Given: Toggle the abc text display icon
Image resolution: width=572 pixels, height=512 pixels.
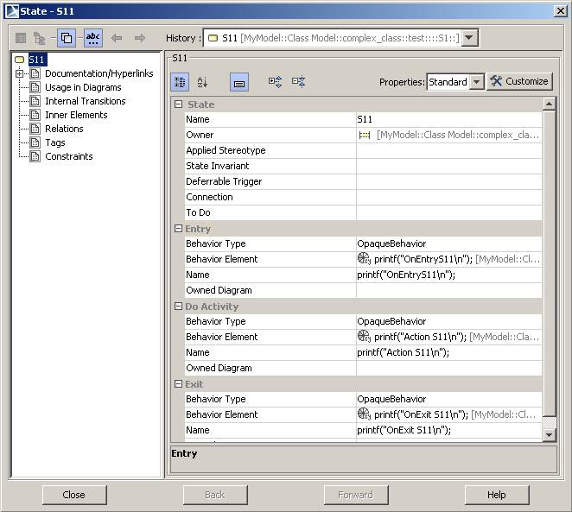Looking at the screenshot, I should click(x=93, y=38).
